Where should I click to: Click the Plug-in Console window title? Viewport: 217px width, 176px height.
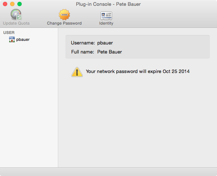108,4
